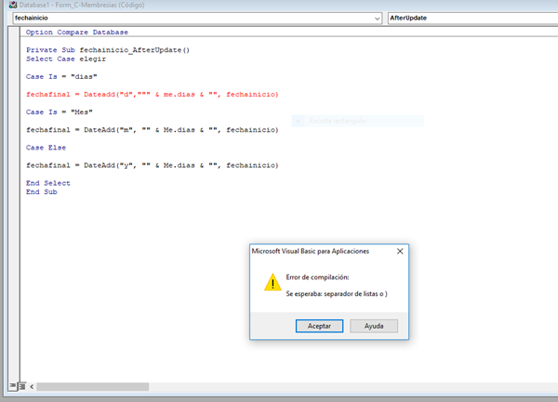
Task: Click the 'Case Is = "dias"' line
Action: pos(61,77)
